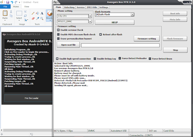
Task: Click the Paste clipboard icon in Paint
Action: pos(5,13)
